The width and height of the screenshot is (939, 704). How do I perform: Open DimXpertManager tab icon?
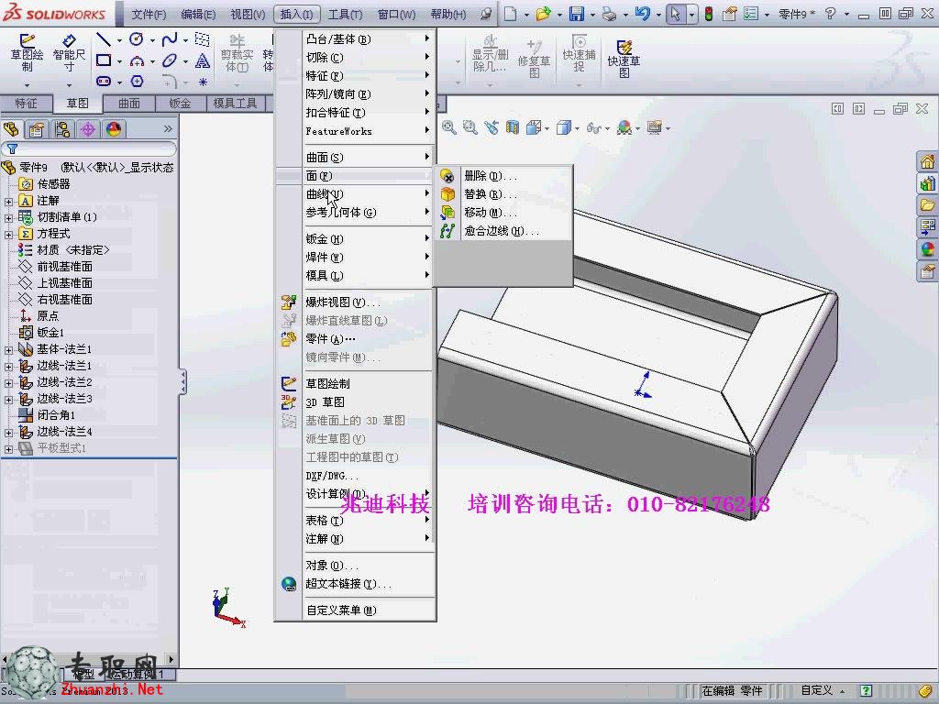[88, 129]
